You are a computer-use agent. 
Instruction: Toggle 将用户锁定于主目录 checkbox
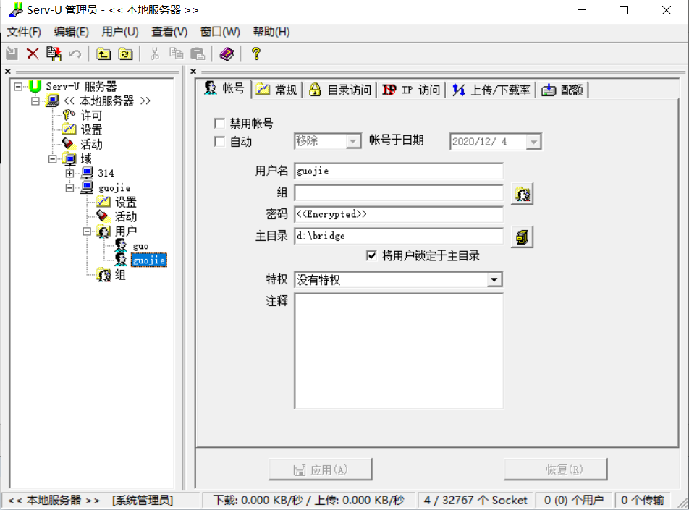point(371,255)
